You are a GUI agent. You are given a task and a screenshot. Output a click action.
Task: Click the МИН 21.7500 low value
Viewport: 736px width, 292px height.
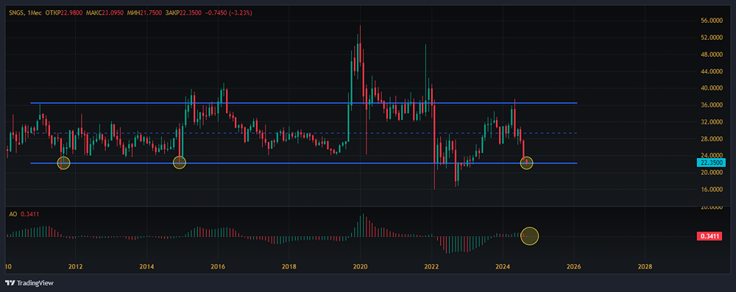[144, 13]
